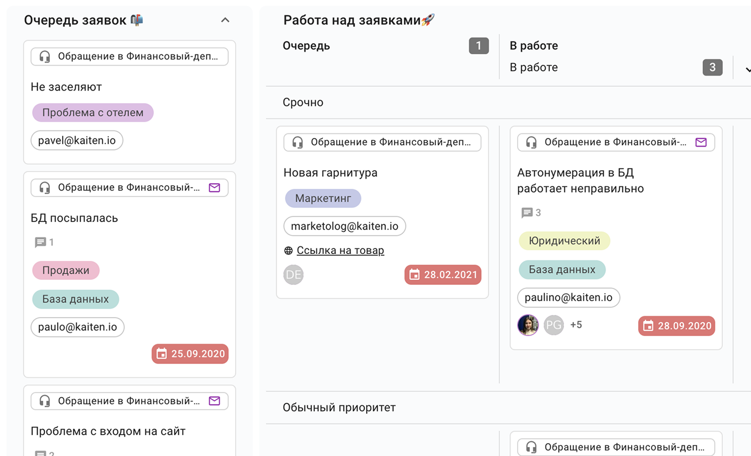Click the 28.02.2021 due date badge
Viewport: 751px width, 456px height.
[443, 275]
